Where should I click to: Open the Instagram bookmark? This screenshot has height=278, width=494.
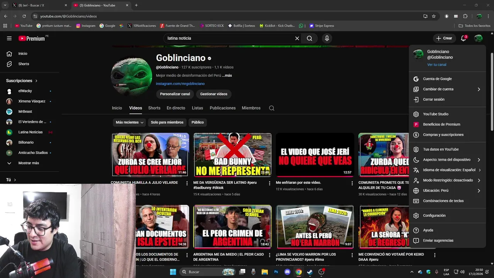click(86, 26)
